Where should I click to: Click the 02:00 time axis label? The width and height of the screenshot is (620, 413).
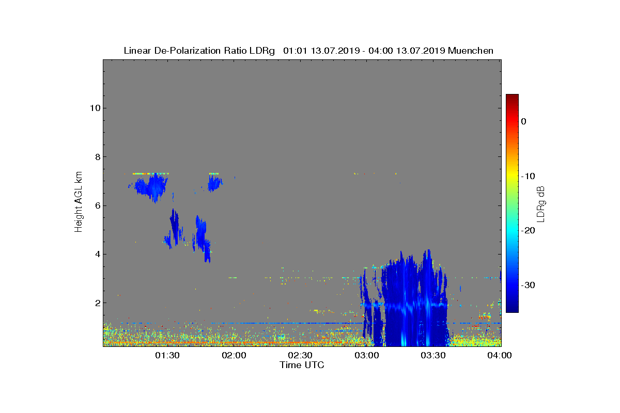click(x=234, y=355)
